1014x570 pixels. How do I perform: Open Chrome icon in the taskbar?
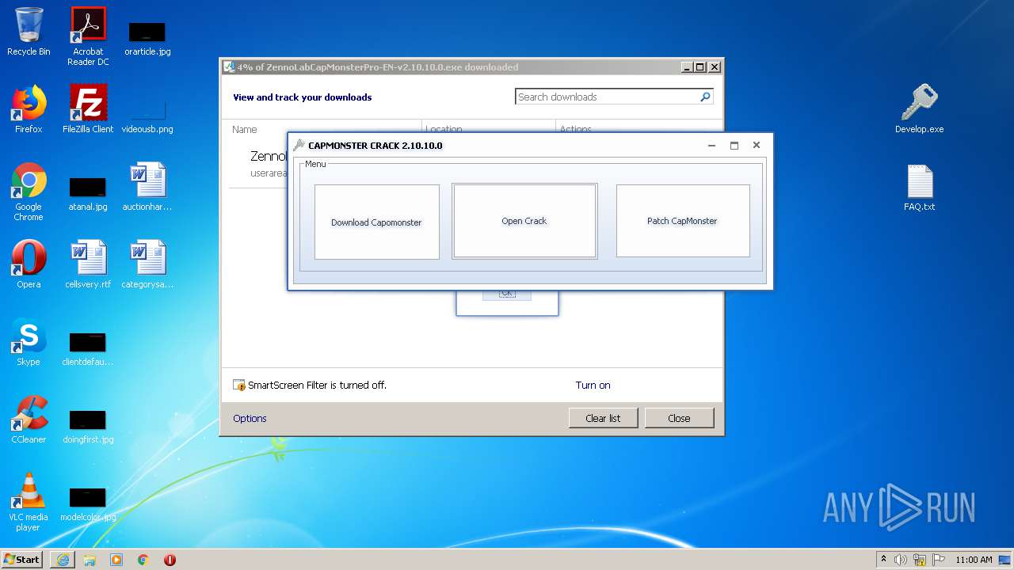(143, 560)
